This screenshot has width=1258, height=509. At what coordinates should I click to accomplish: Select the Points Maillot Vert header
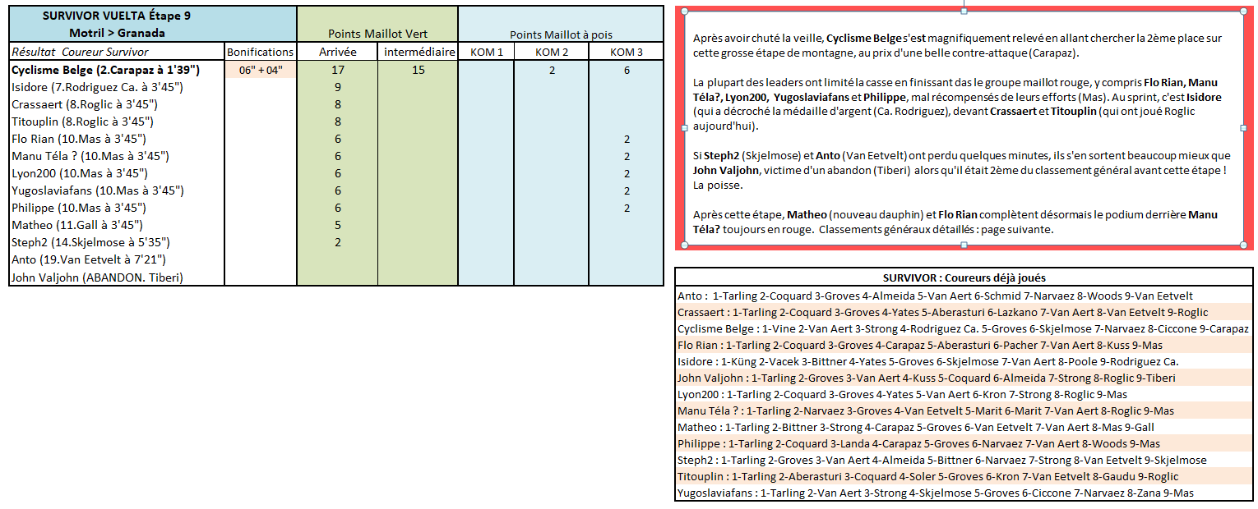pos(377,34)
